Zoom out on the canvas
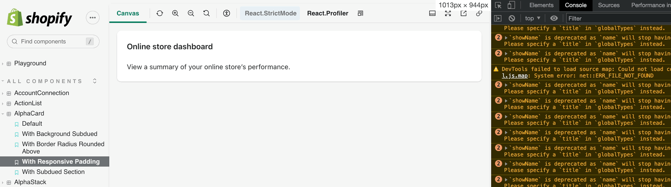 (x=191, y=13)
